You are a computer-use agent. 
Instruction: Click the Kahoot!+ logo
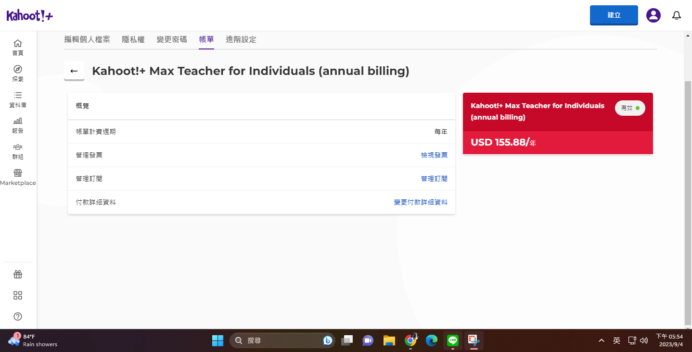(x=30, y=16)
